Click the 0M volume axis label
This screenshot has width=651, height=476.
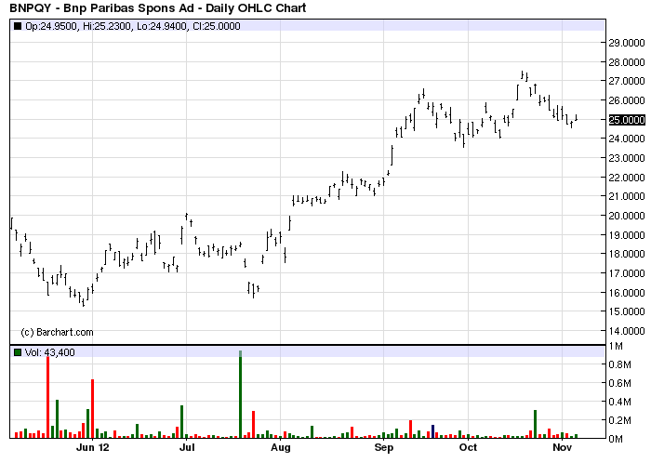click(x=616, y=439)
